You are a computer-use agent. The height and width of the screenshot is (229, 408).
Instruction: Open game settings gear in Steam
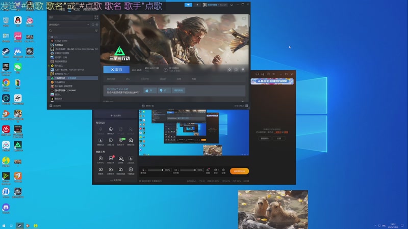point(229,70)
